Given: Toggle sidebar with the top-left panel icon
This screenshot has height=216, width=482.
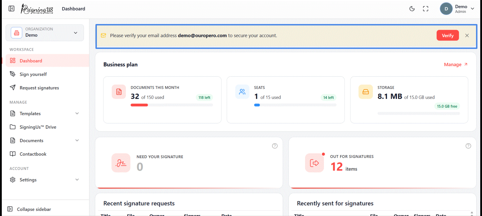Looking at the screenshot, I should click(x=12, y=9).
